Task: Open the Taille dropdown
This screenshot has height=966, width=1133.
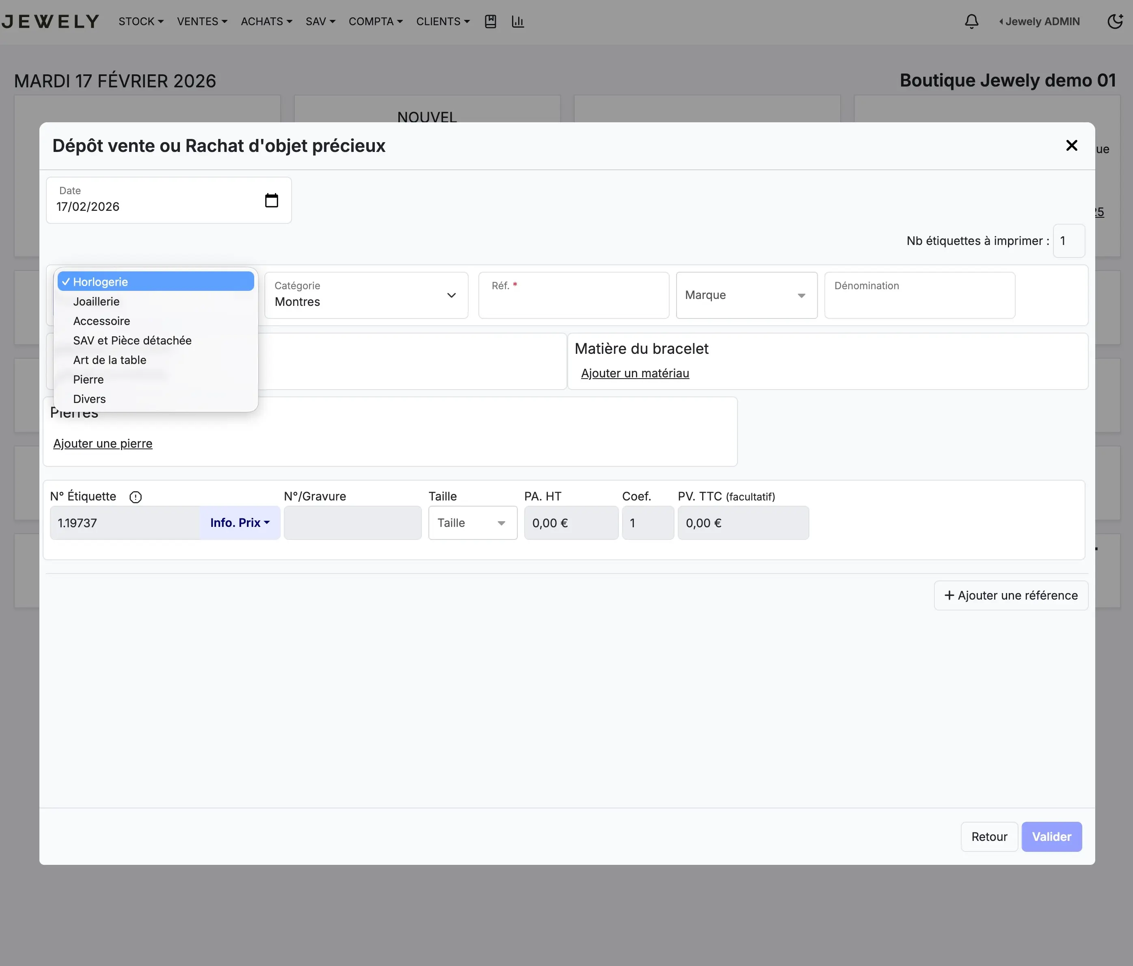Action: [472, 523]
